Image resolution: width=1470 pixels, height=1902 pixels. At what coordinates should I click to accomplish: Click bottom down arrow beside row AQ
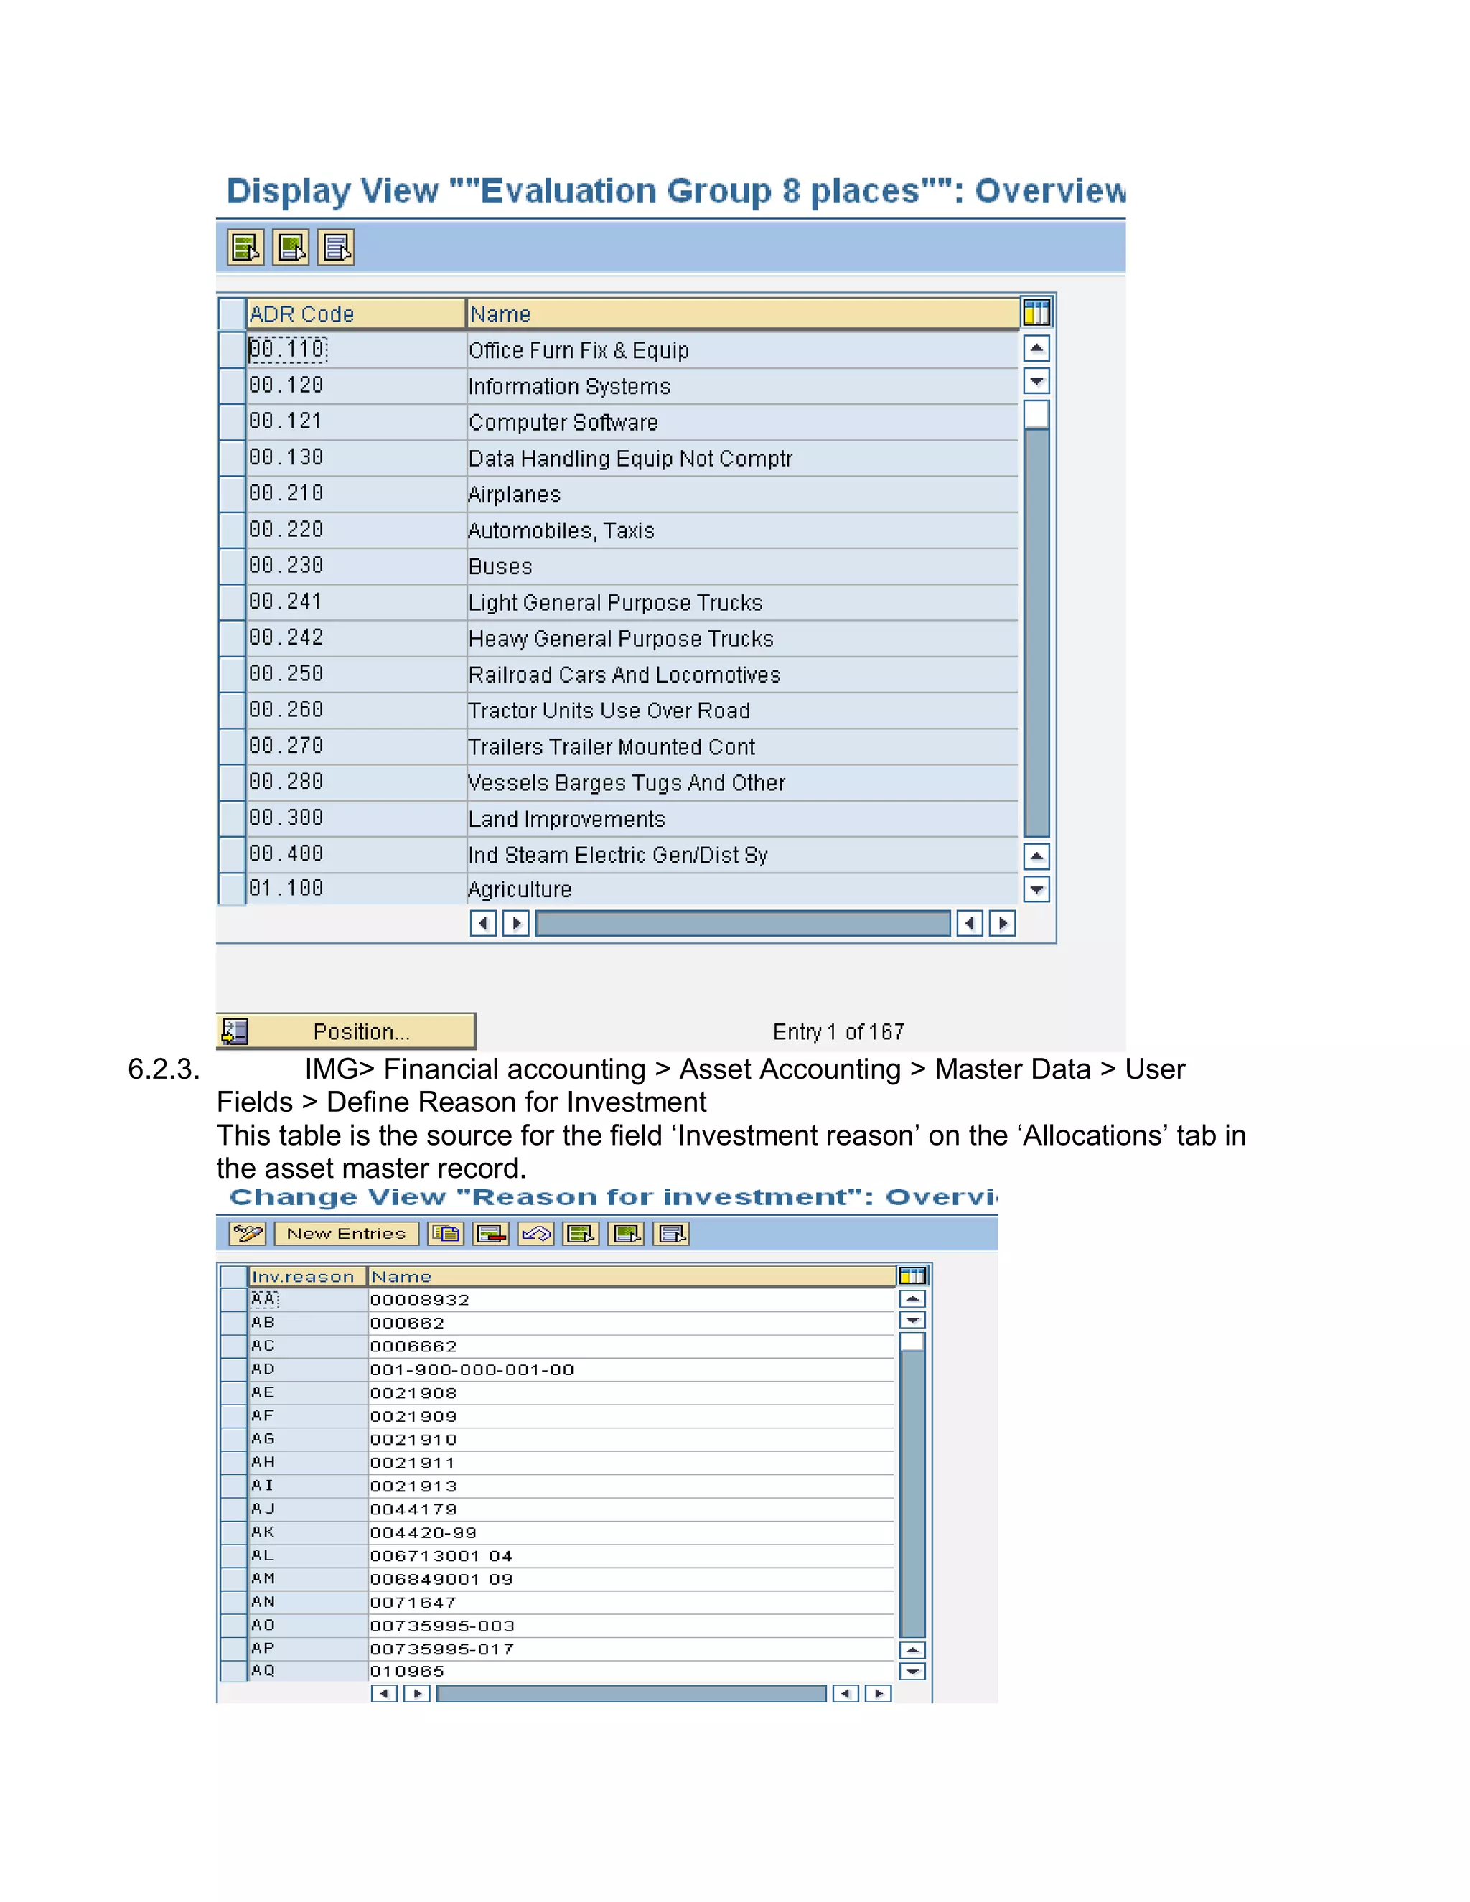point(913,1671)
